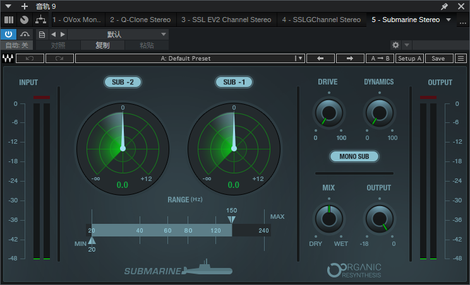Image resolution: width=470 pixels, height=285 pixels.
Task: Click the MIN 20 range marker
Action: coord(92,240)
